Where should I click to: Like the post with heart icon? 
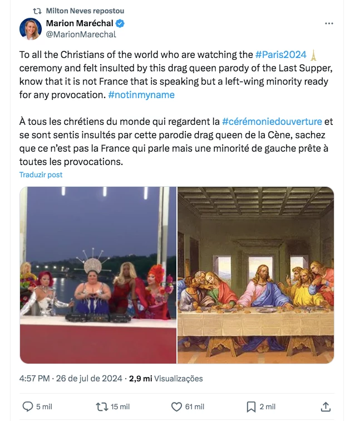(176, 407)
